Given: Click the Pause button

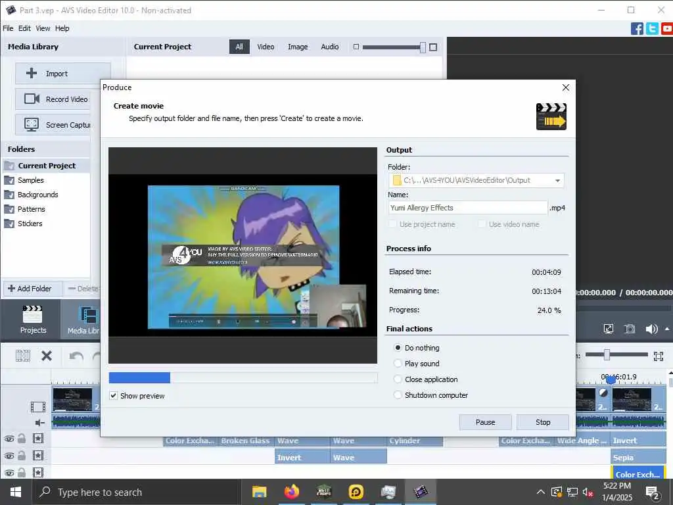Looking at the screenshot, I should coord(485,422).
